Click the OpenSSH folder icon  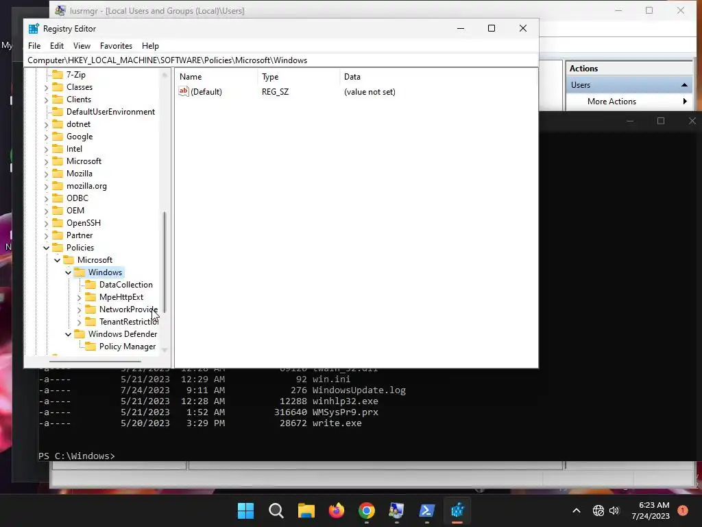[58, 223]
